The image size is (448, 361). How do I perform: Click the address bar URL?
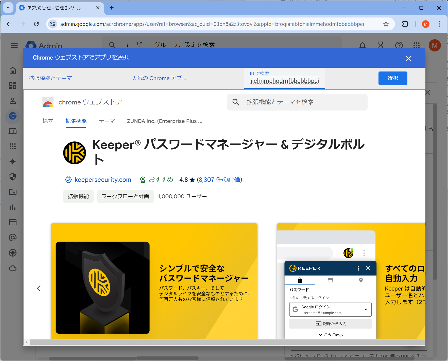(x=212, y=24)
